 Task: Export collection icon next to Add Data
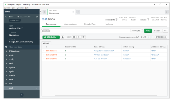coord(63,37)
